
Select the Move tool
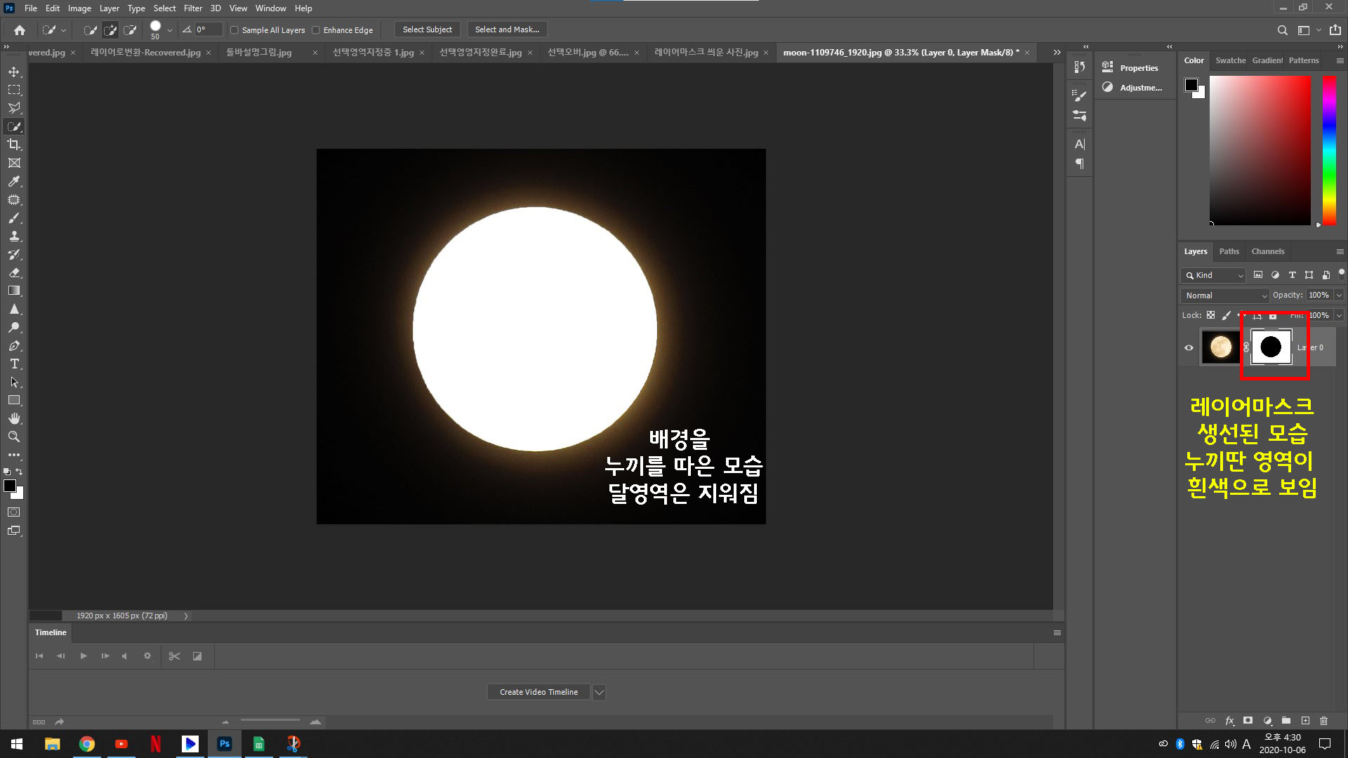(14, 72)
